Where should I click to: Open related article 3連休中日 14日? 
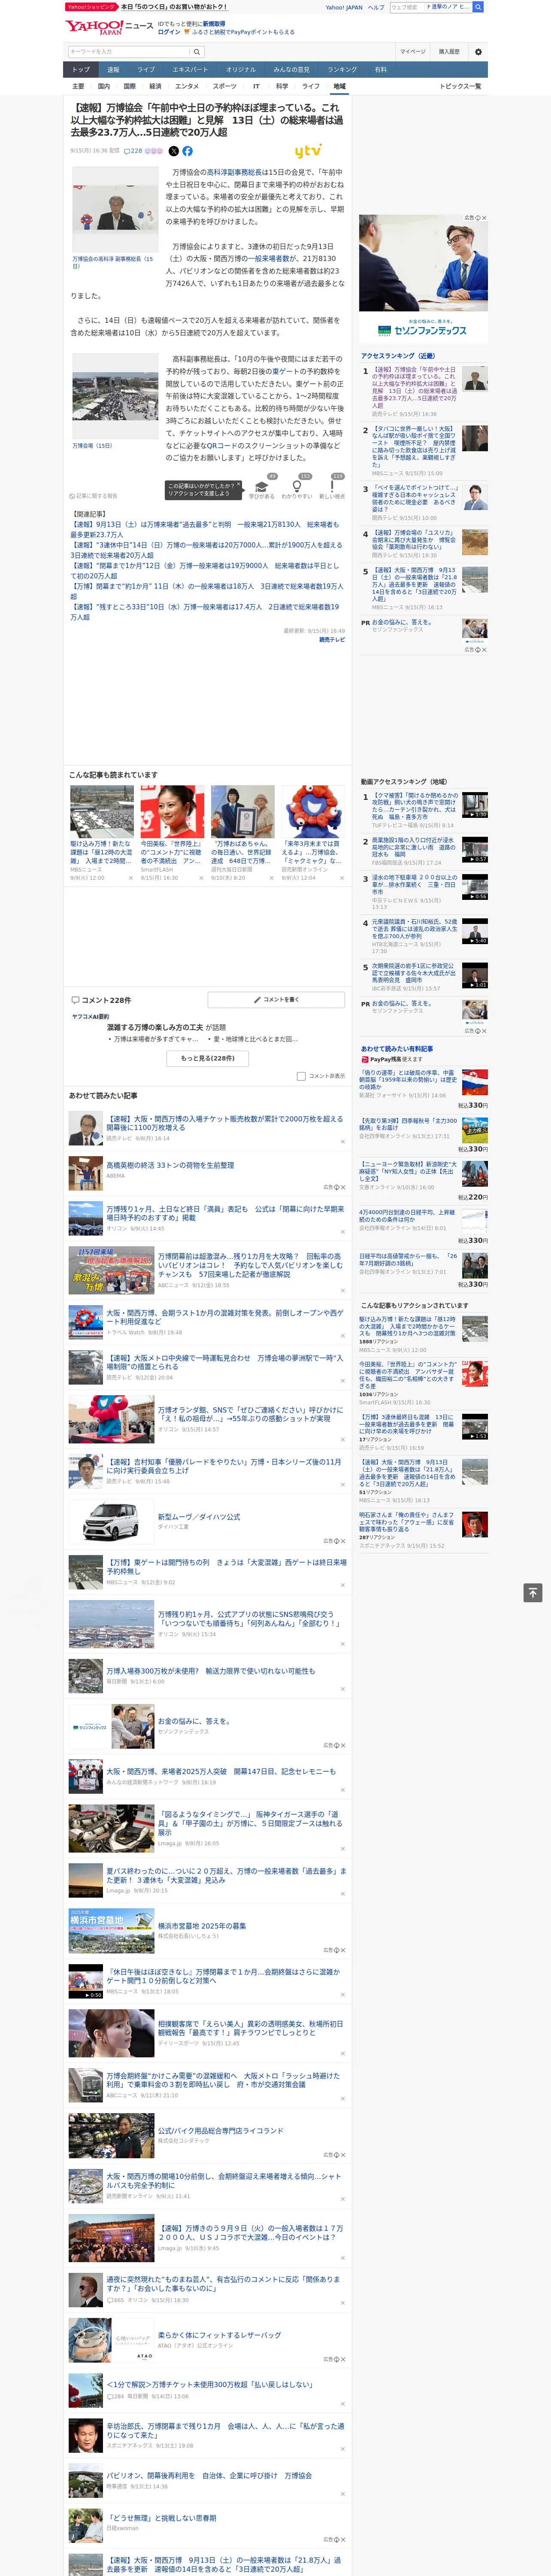(206, 550)
